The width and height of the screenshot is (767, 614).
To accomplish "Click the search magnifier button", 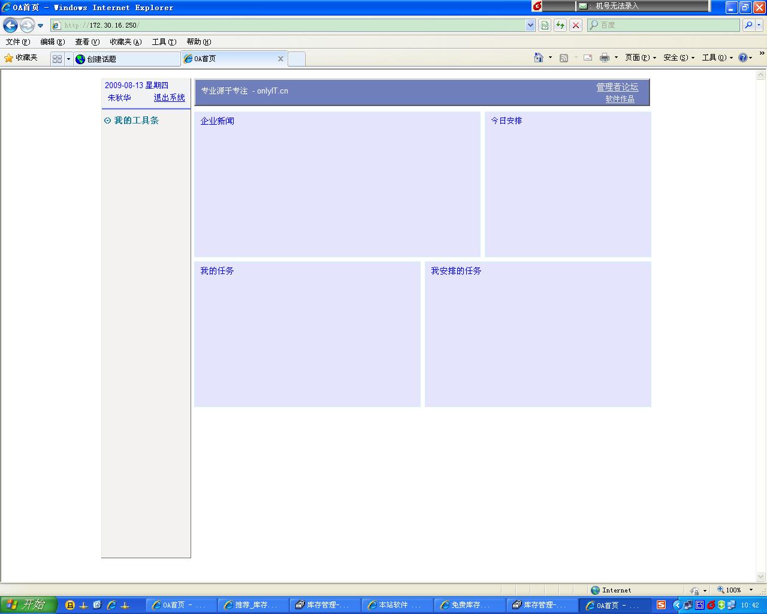I will pos(748,25).
